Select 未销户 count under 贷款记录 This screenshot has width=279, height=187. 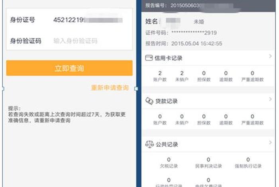click(182, 119)
